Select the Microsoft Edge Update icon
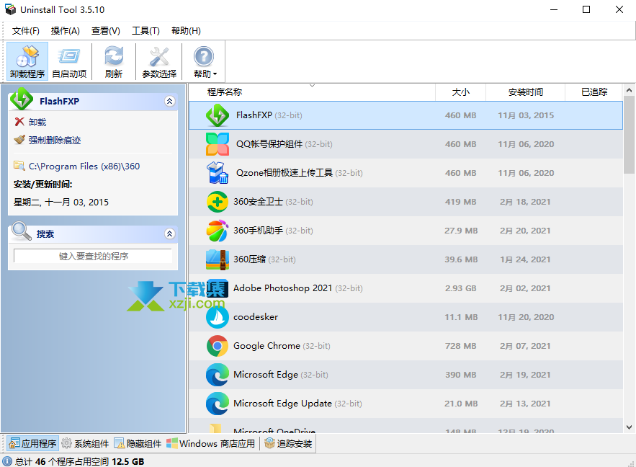This screenshot has width=636, height=467. (x=218, y=404)
